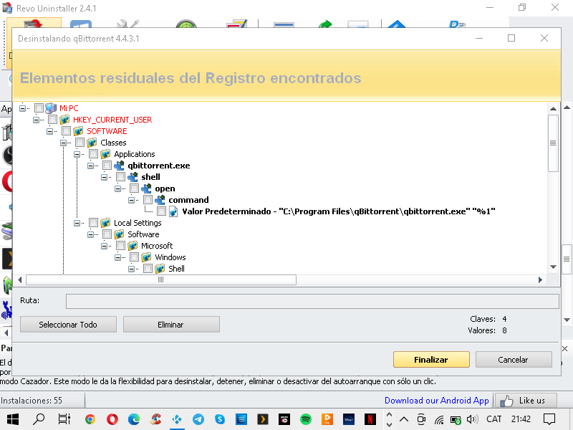The image size is (573, 430).
Task: Tick the HKEY_CURRENT_USER checkbox
Action: [x=52, y=120]
